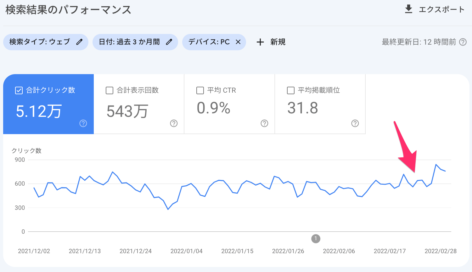
Task: Click the export download icon
Action: (408, 9)
